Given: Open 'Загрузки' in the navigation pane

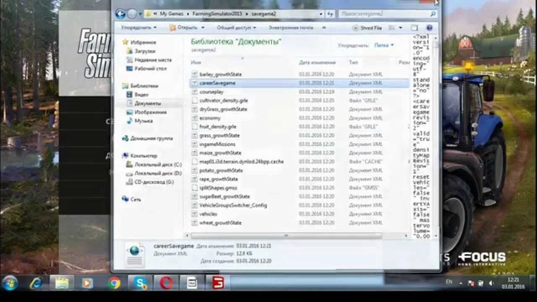Looking at the screenshot, I should (141, 51).
